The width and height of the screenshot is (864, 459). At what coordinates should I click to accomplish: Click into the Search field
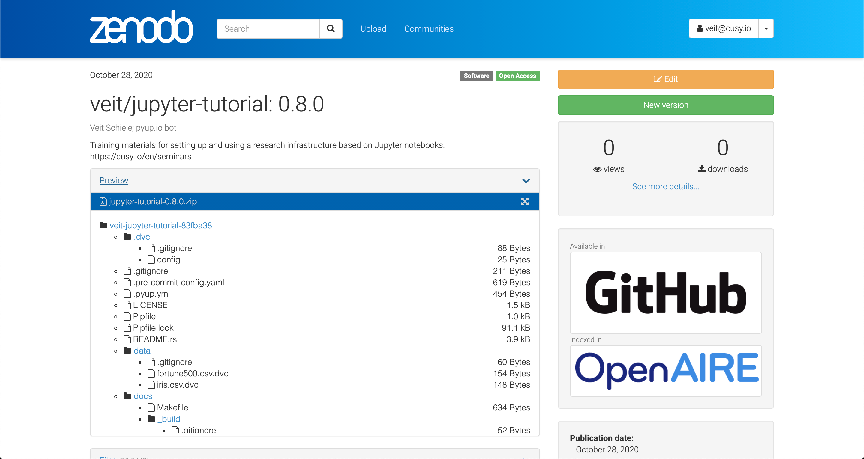click(268, 28)
